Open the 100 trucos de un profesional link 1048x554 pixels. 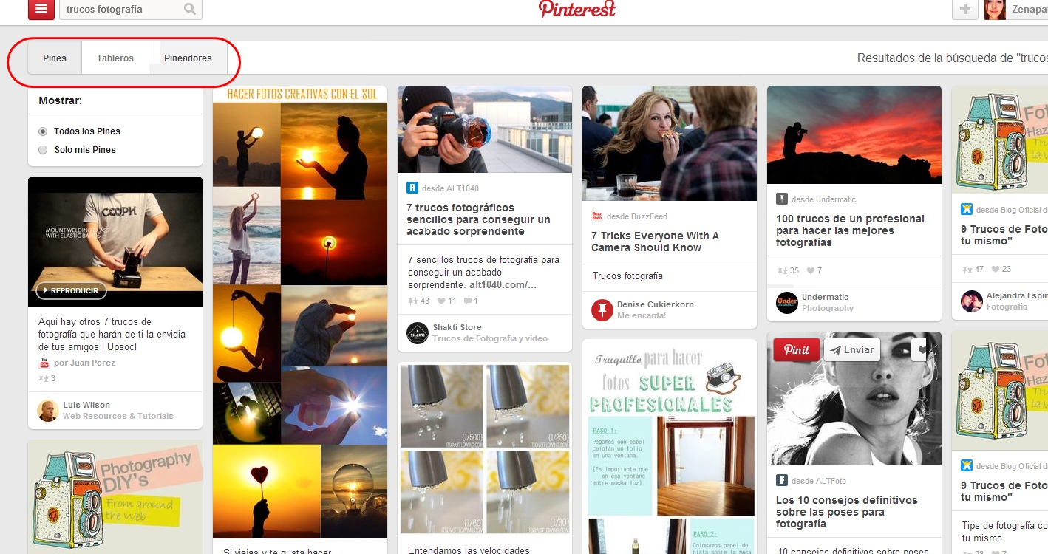(850, 230)
